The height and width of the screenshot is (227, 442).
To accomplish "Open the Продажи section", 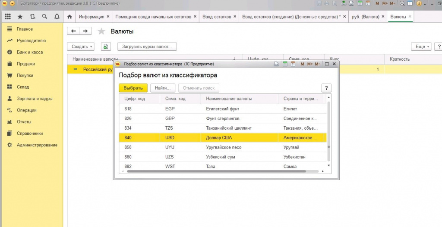I will [x=26, y=64].
